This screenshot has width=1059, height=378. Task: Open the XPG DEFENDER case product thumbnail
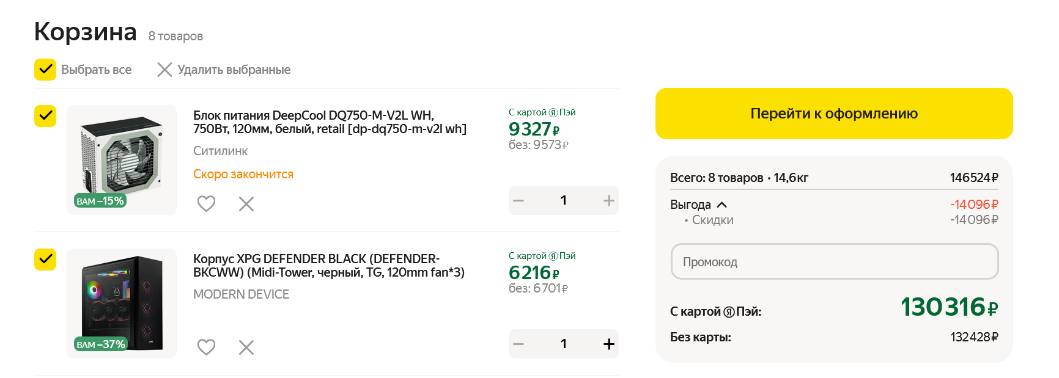click(x=122, y=303)
